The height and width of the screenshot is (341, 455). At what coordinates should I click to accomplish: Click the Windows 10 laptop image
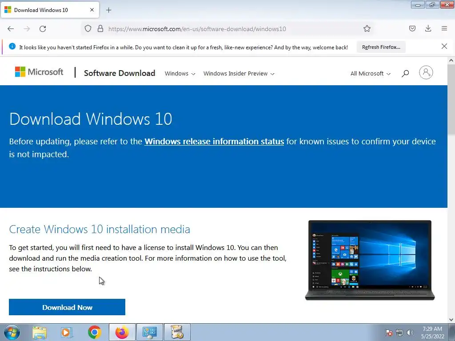(x=370, y=260)
